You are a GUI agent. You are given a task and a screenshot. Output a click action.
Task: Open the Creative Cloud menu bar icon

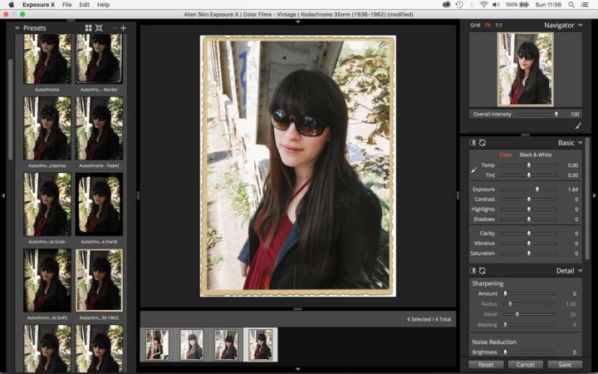(x=447, y=5)
